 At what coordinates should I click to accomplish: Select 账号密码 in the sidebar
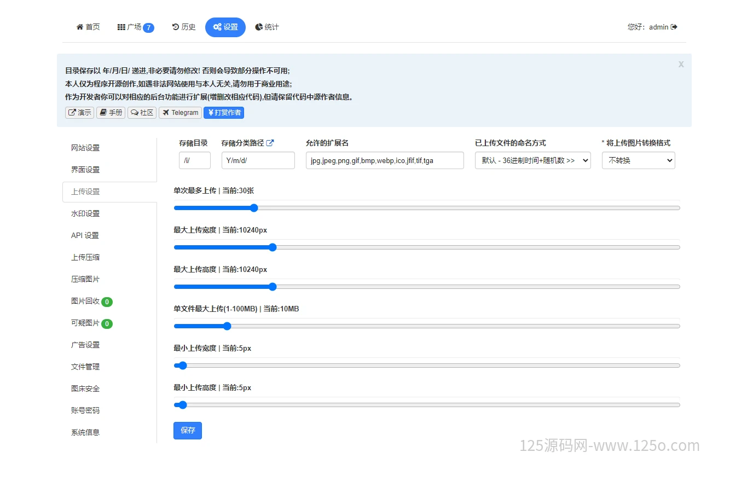[109, 410]
